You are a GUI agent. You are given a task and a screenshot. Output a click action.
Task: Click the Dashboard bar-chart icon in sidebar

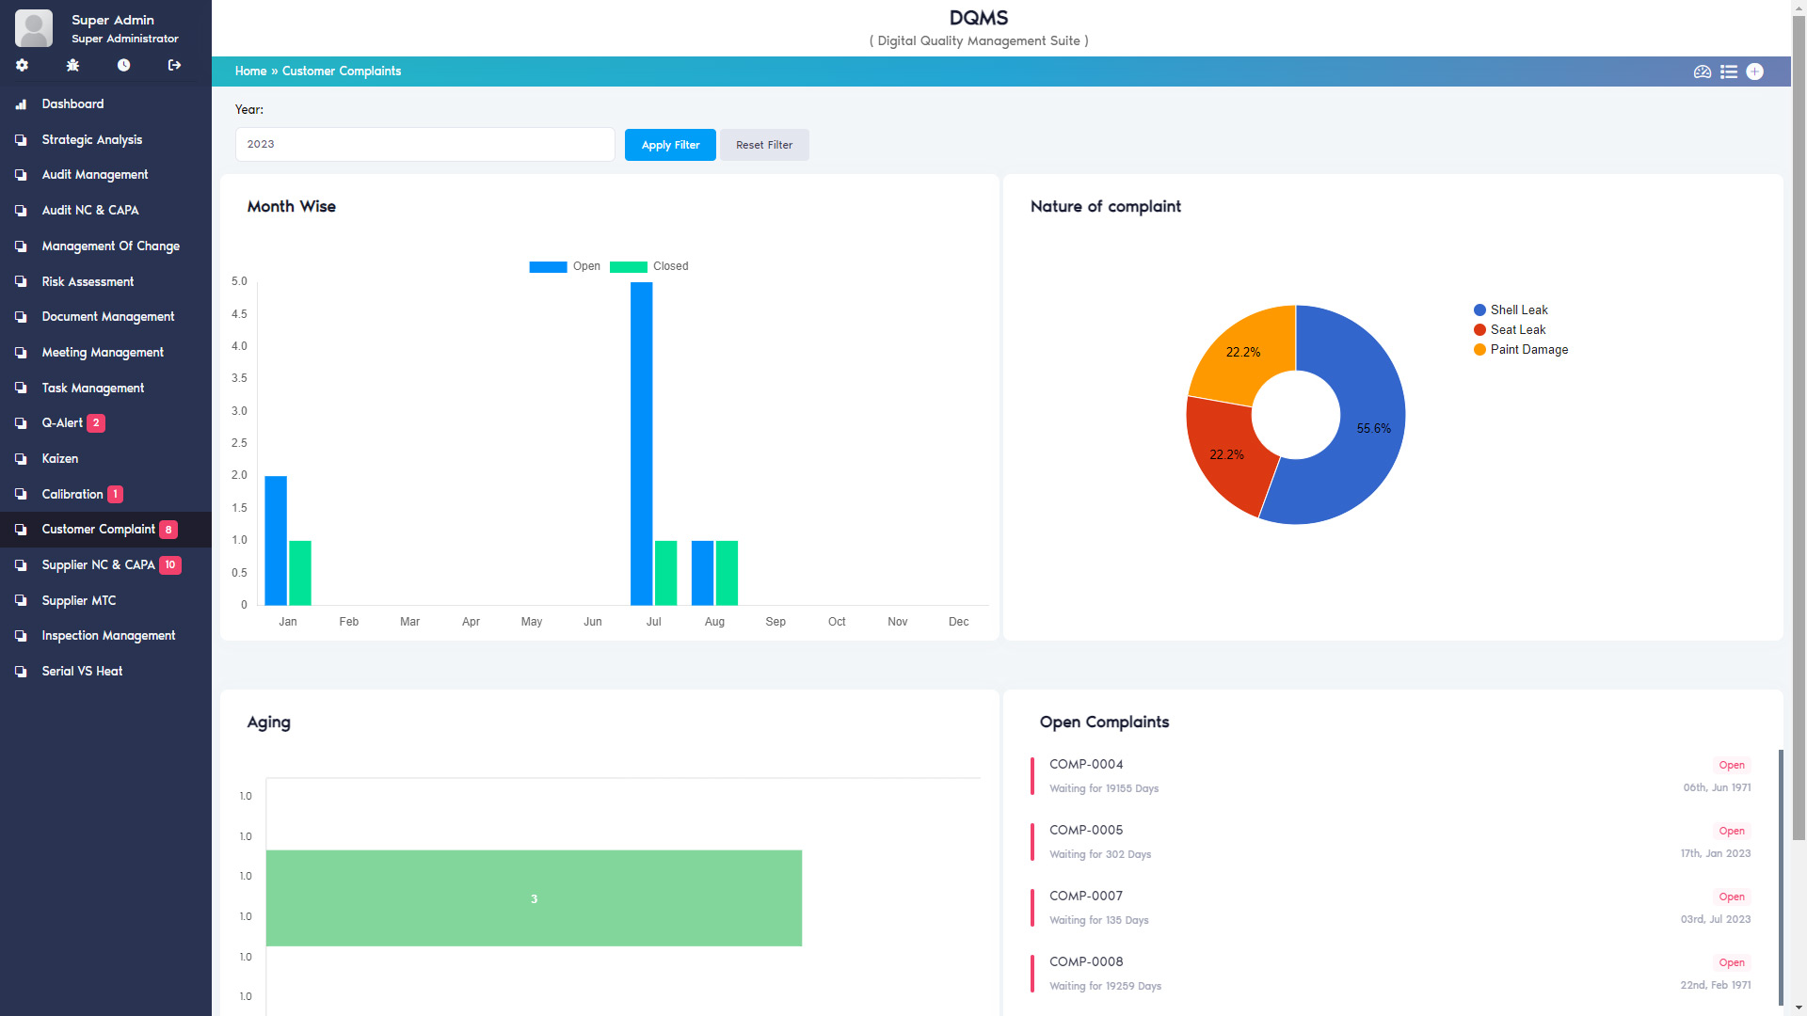tap(21, 104)
